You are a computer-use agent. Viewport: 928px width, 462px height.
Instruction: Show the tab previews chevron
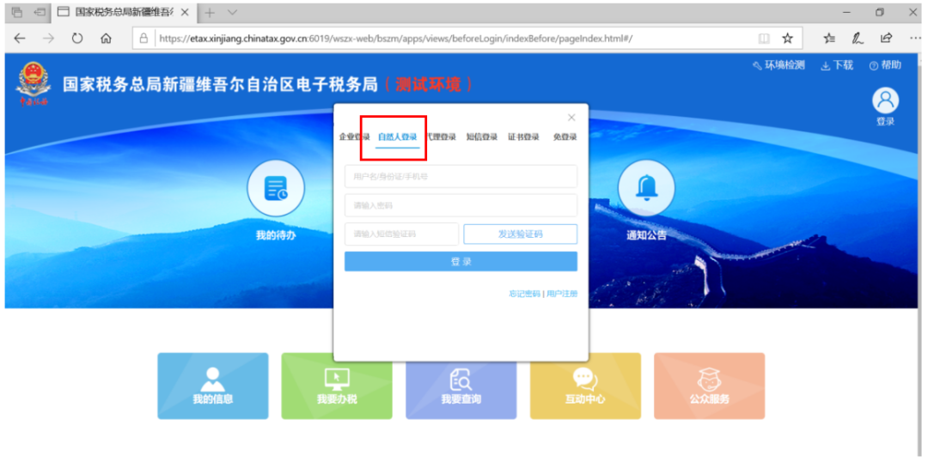pyautogui.click(x=233, y=12)
